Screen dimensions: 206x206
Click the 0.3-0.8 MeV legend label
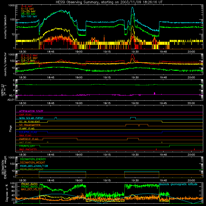[29, 58]
